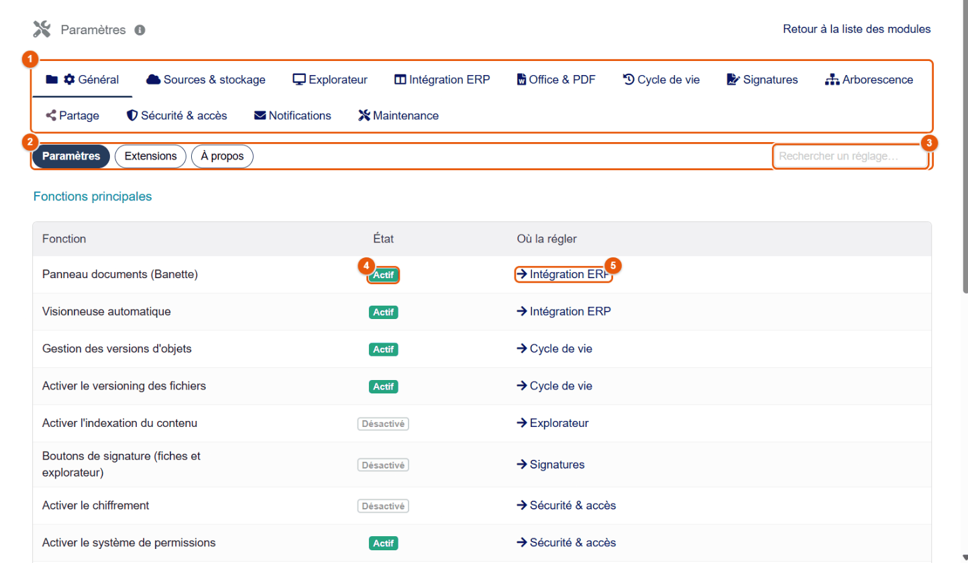968x563 pixels.
Task: Click the envelope icon of Notifications tab
Action: (260, 115)
